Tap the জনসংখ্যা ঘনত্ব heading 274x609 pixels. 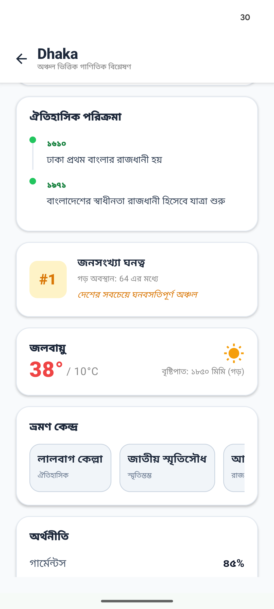pos(111,263)
